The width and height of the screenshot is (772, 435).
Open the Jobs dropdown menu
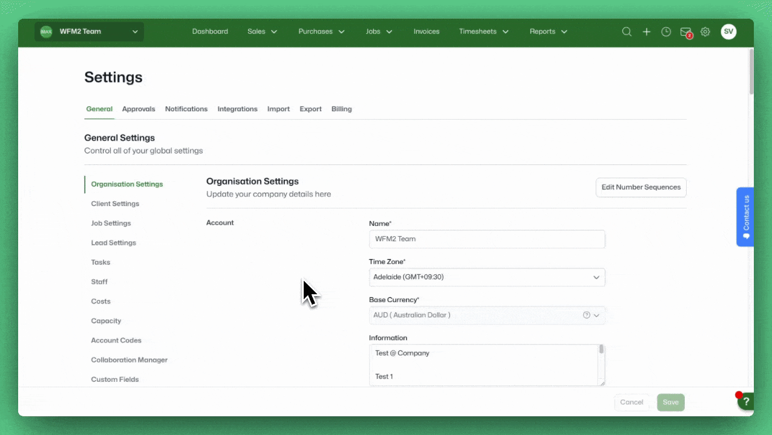pyautogui.click(x=378, y=31)
